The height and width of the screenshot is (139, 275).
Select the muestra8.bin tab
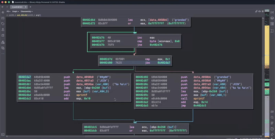pyautogui.click(x=17, y=7)
